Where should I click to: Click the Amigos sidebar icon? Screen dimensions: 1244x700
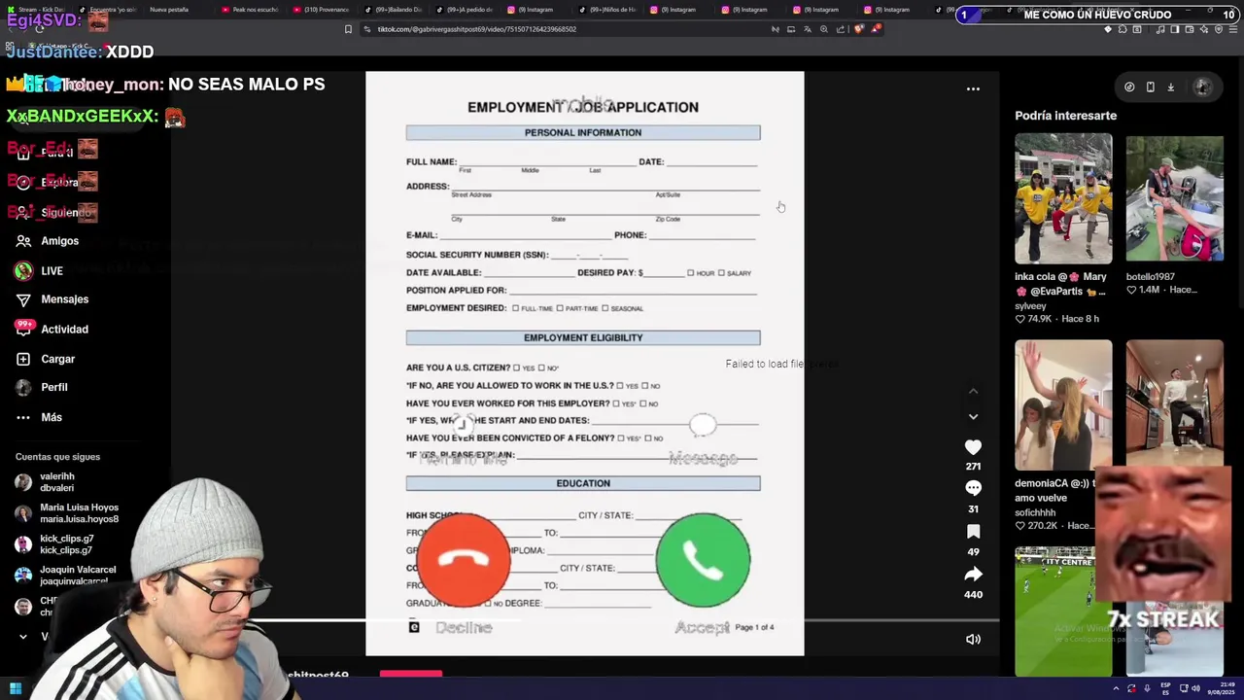click(x=23, y=241)
